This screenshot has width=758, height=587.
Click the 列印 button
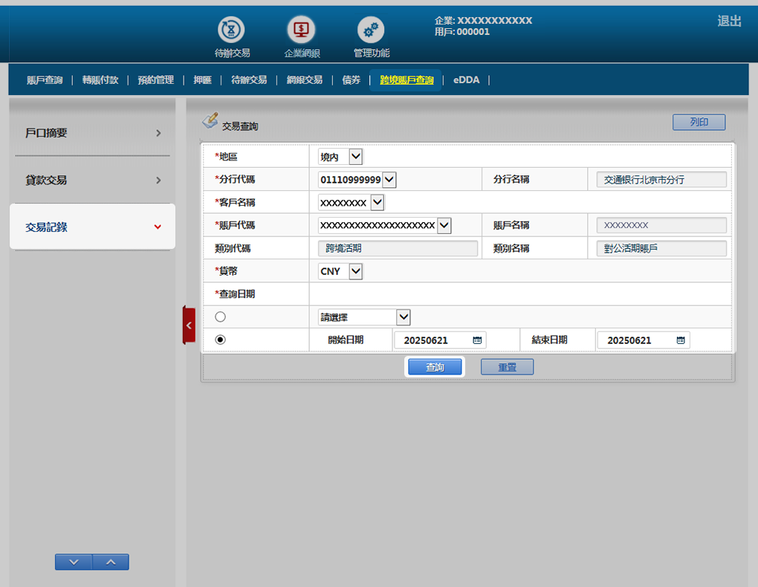[699, 123]
